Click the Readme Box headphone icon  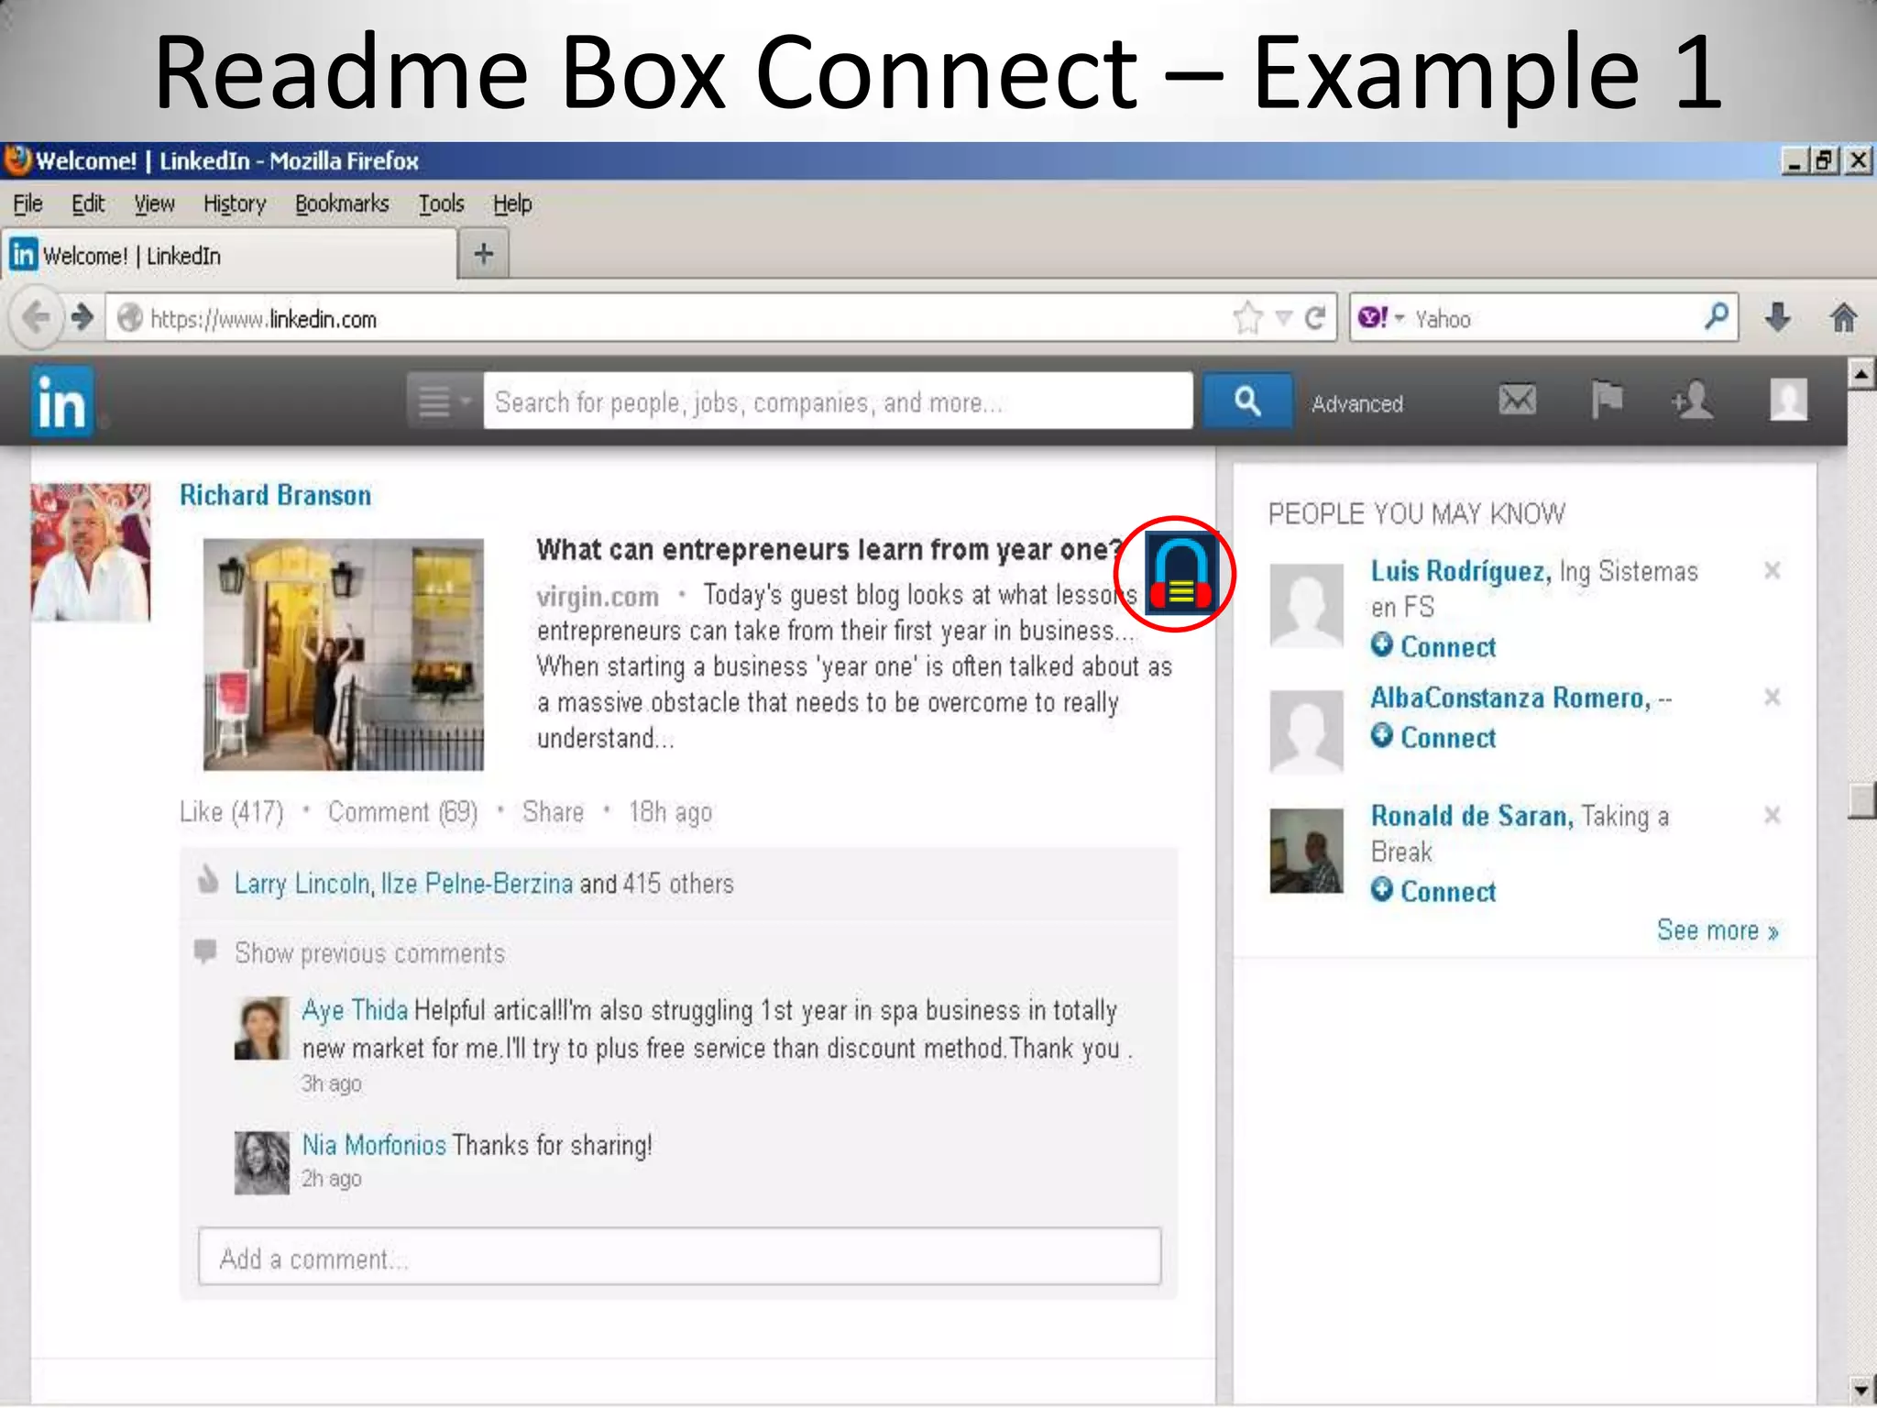[1180, 573]
